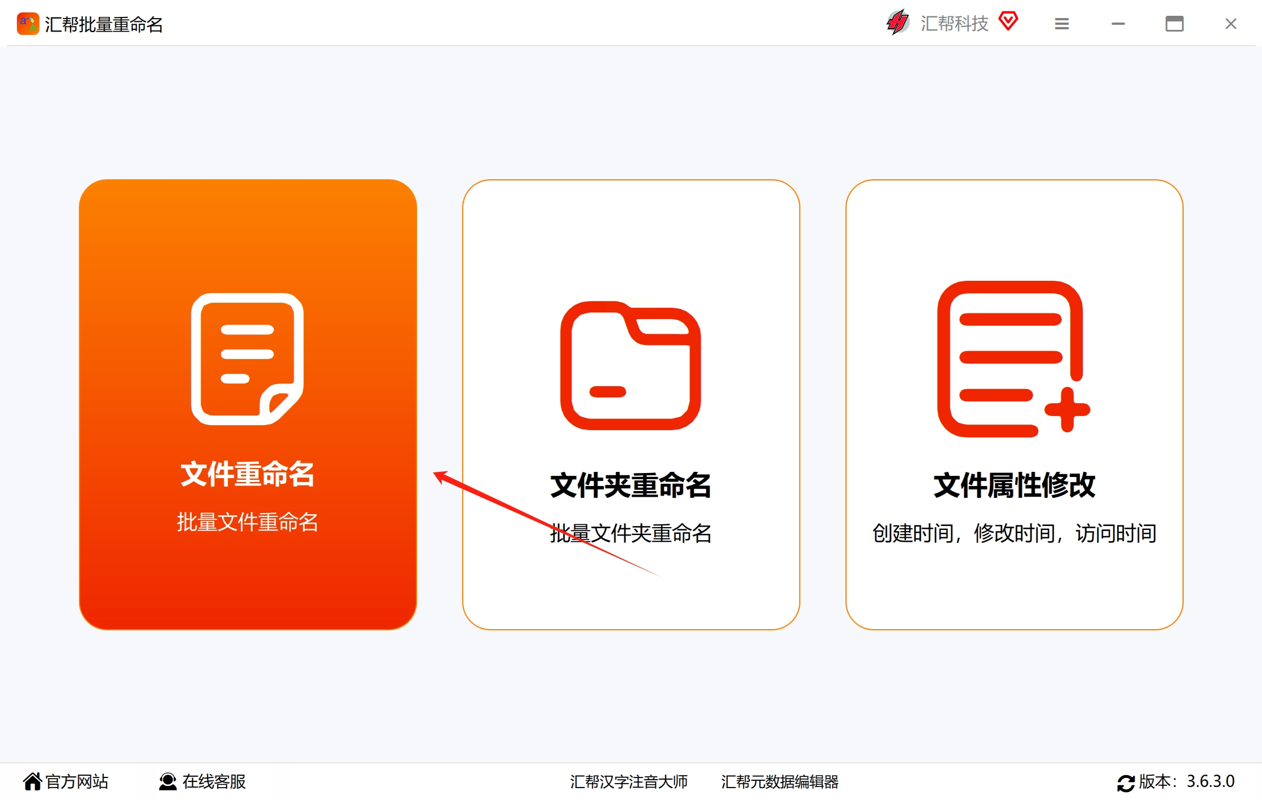Click the red lightning 汇帮科技 logo
This screenshot has width=1262, height=800.
pos(897,23)
